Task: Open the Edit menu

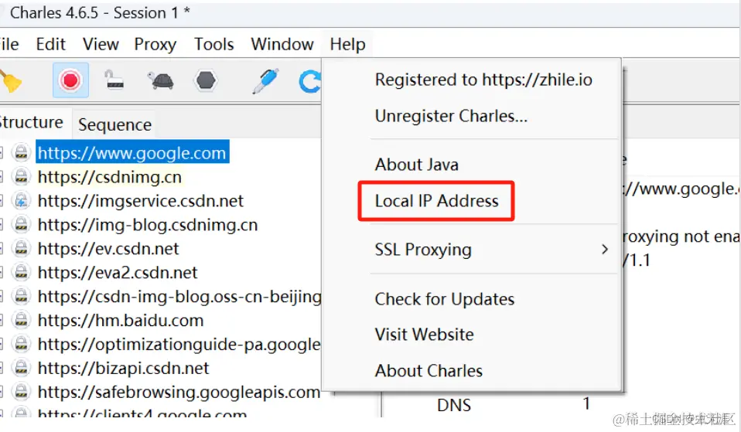Action: [x=50, y=44]
